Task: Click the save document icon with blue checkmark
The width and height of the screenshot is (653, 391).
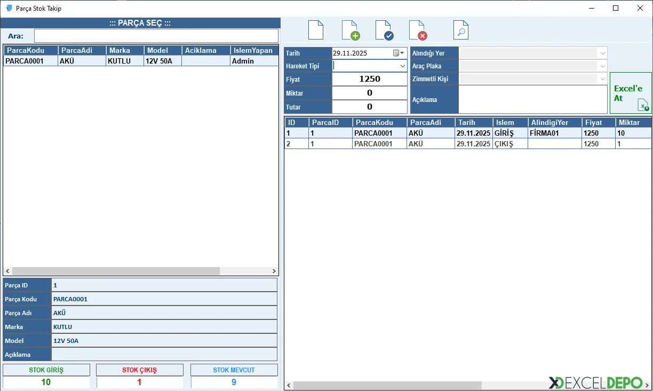Action: coord(384,30)
